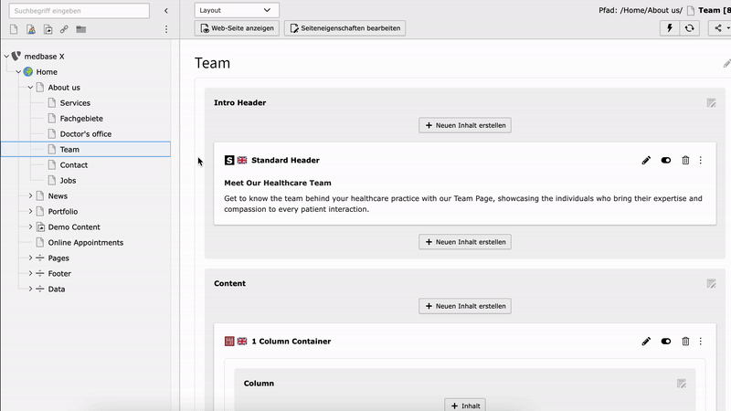Open more options for Standard Header
This screenshot has width=731, height=411.
point(700,161)
